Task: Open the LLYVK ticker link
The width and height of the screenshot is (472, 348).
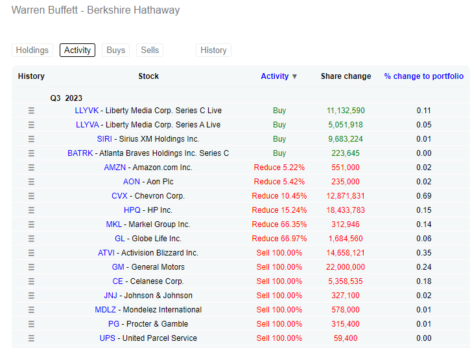Action: coord(87,111)
